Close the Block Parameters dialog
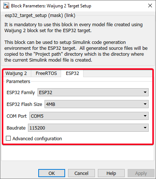Image resolution: width=156 pixels, height=179 pixels. point(150,6)
